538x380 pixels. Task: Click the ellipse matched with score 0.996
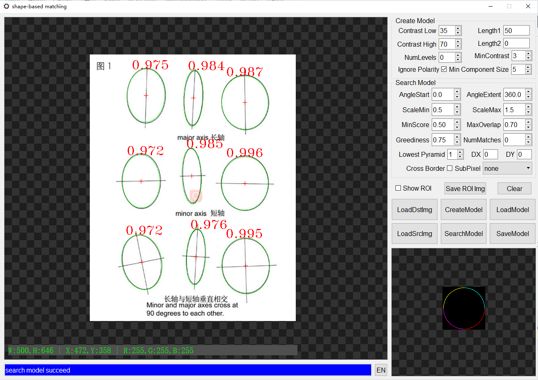245,183
